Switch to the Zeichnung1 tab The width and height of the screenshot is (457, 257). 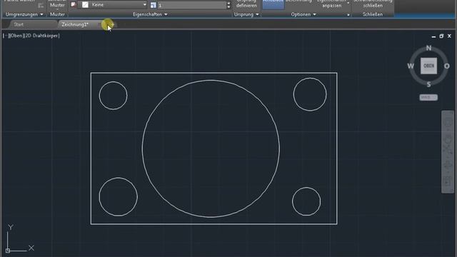coord(75,24)
